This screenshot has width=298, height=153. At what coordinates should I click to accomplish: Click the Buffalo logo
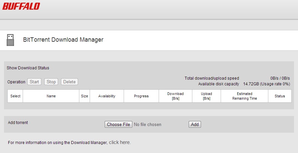21,6
